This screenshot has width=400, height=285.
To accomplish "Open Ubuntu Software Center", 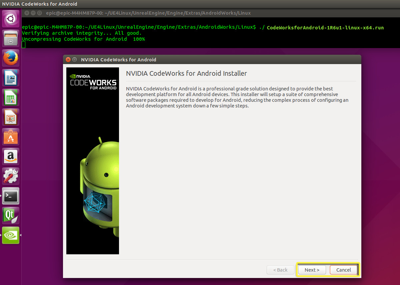I will 10,136.
